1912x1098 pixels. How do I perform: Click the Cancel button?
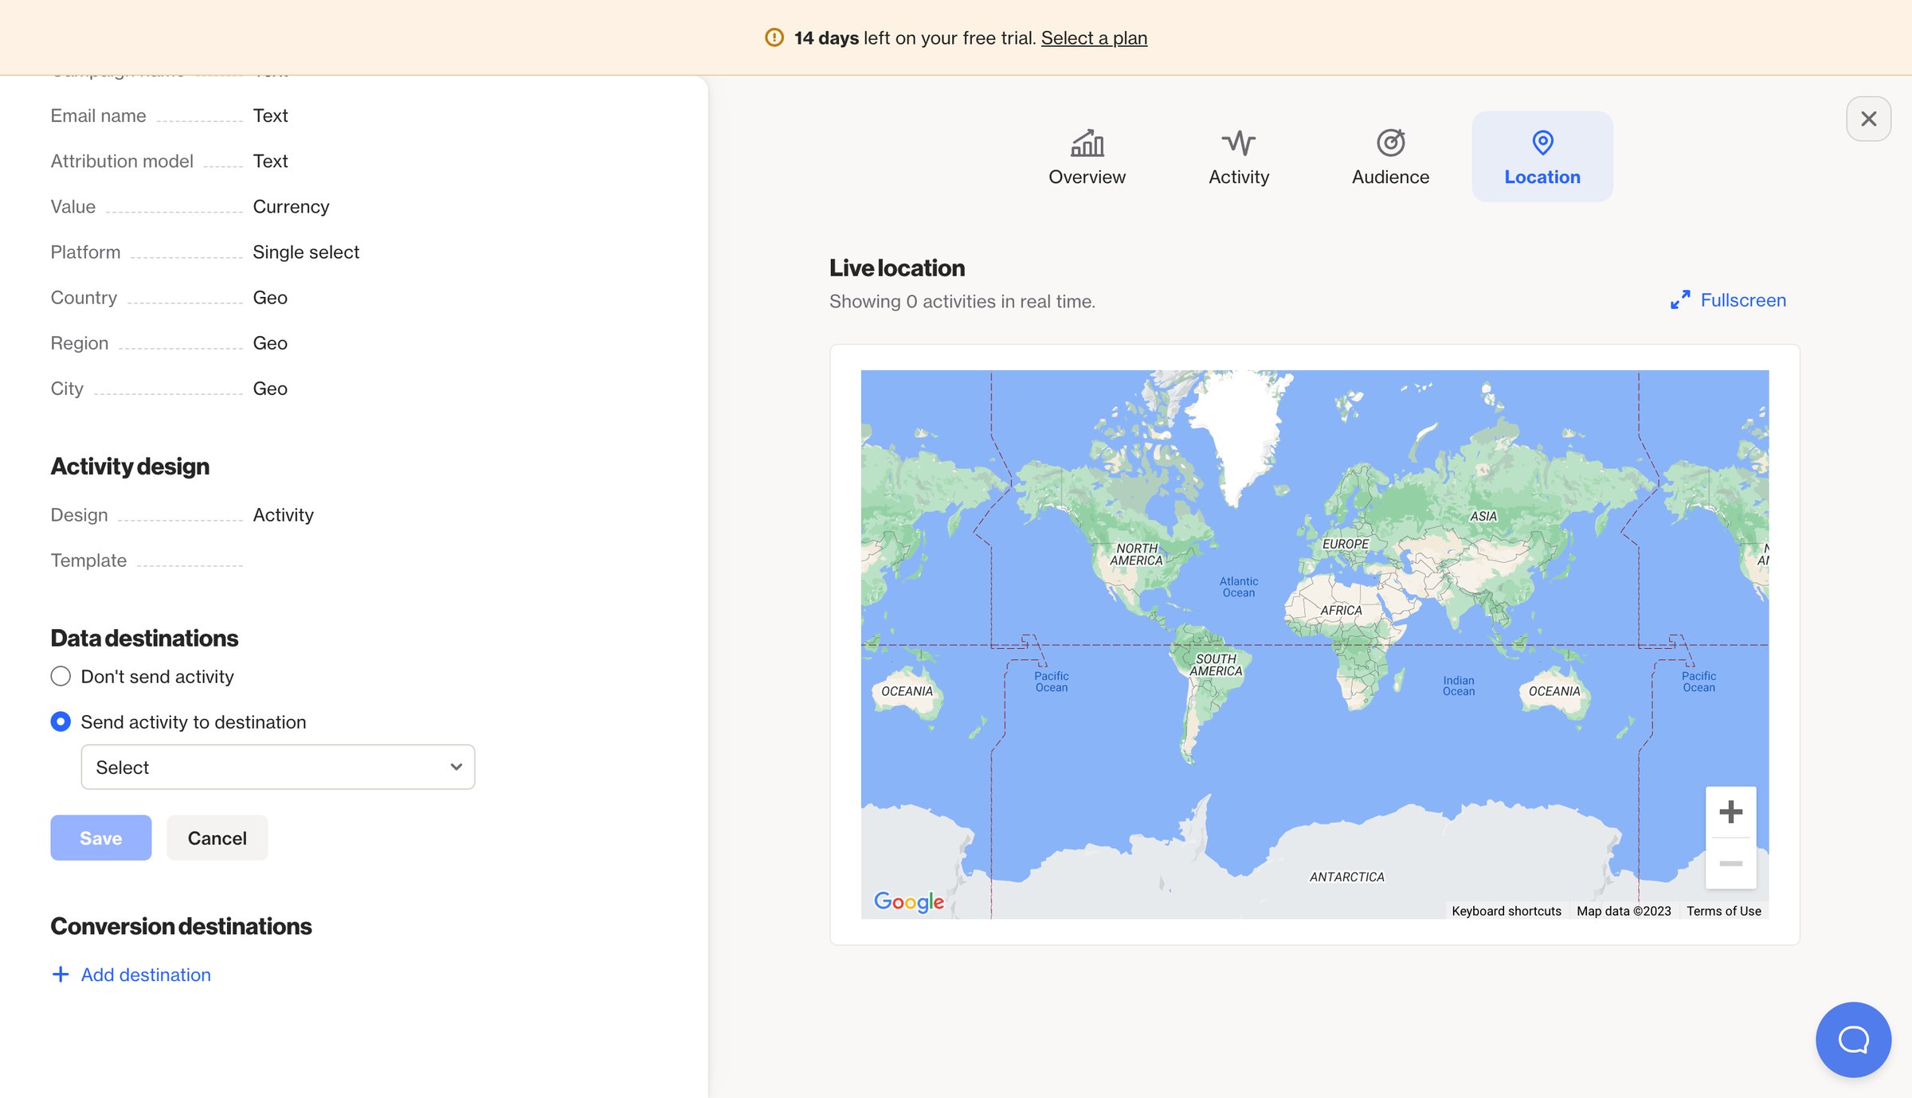tap(217, 838)
